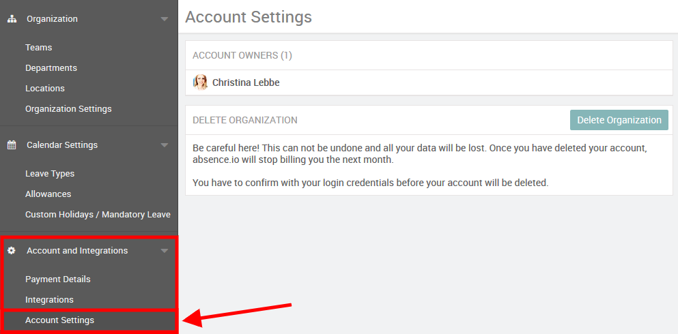Click the Calendar Settings calendar icon

[12, 145]
